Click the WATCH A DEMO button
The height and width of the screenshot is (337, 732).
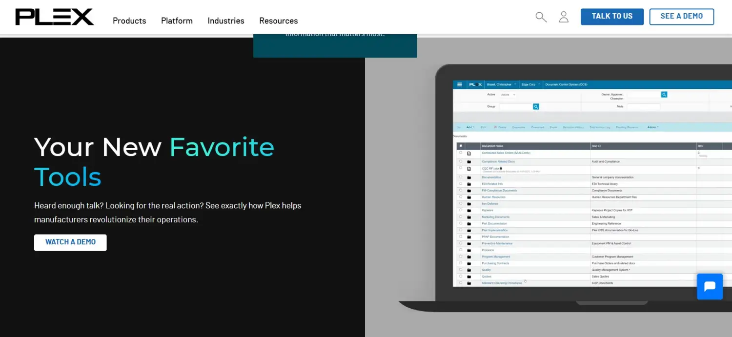coord(70,242)
